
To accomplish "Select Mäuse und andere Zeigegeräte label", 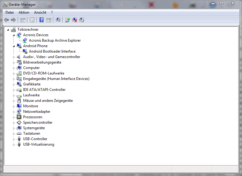I will click(48, 101).
